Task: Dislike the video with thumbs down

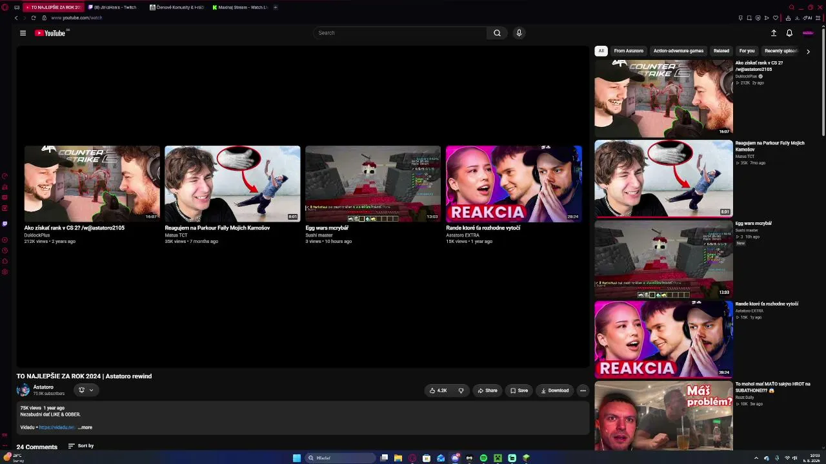Action: click(x=461, y=391)
